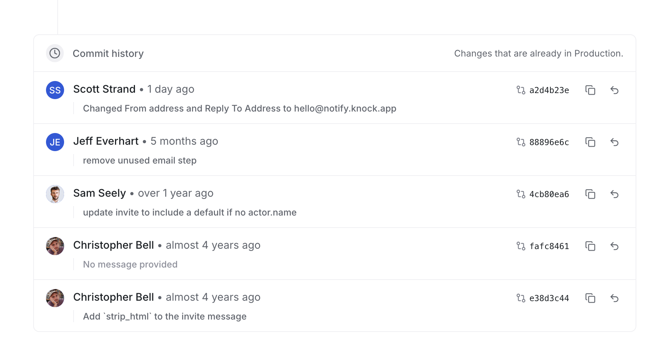668x364 pixels.
Task: Open commit hash e38d3c44
Action: (549, 298)
